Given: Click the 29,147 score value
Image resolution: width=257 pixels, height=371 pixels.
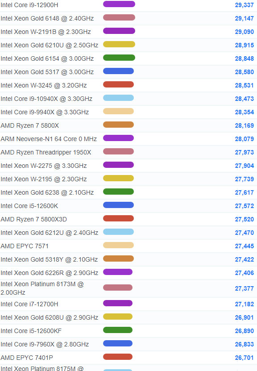Looking at the screenshot, I should click(244, 18).
